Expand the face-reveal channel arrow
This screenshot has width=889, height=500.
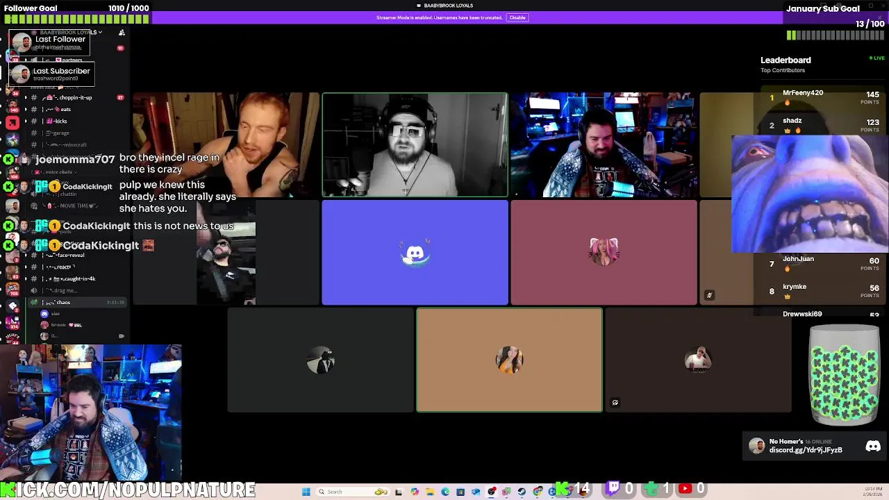[x=26, y=256]
